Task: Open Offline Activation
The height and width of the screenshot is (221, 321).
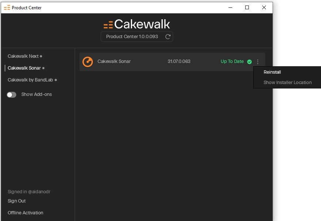Action: (x=26, y=213)
